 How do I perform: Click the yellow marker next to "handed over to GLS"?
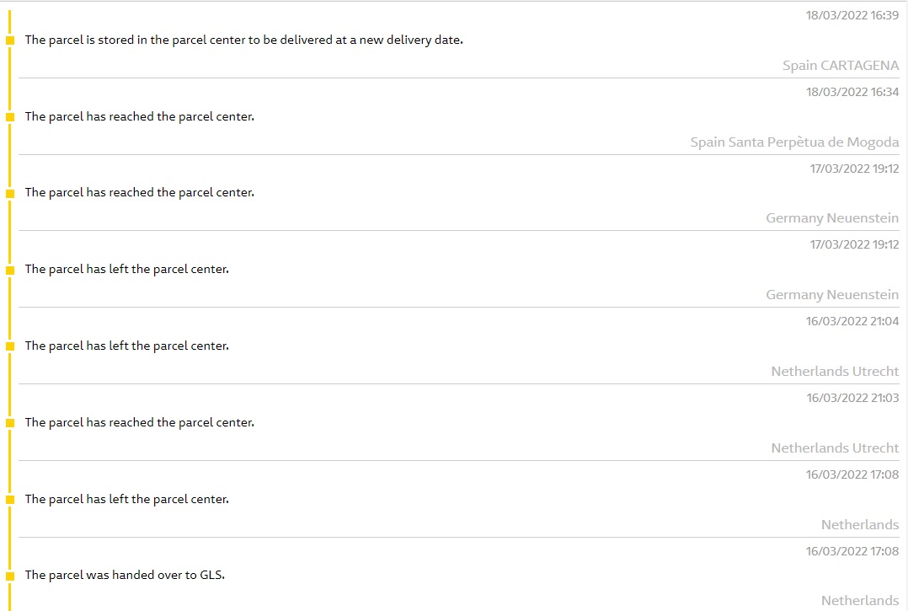pos(10,576)
